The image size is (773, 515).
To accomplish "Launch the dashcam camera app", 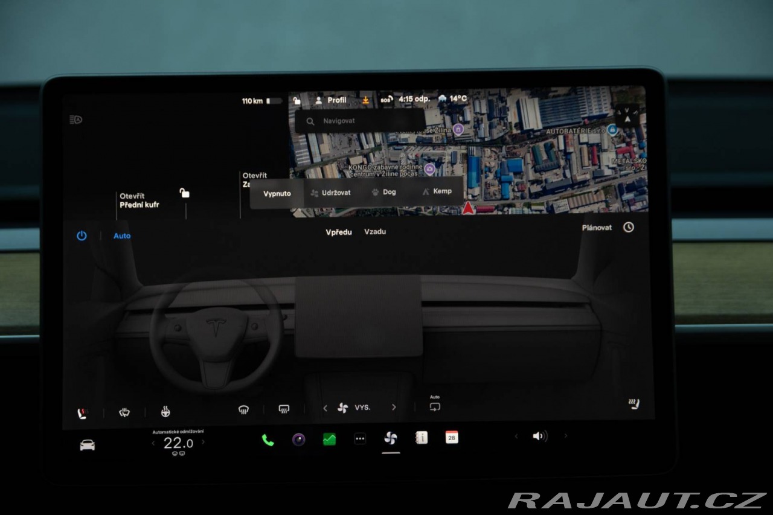I will (x=299, y=440).
